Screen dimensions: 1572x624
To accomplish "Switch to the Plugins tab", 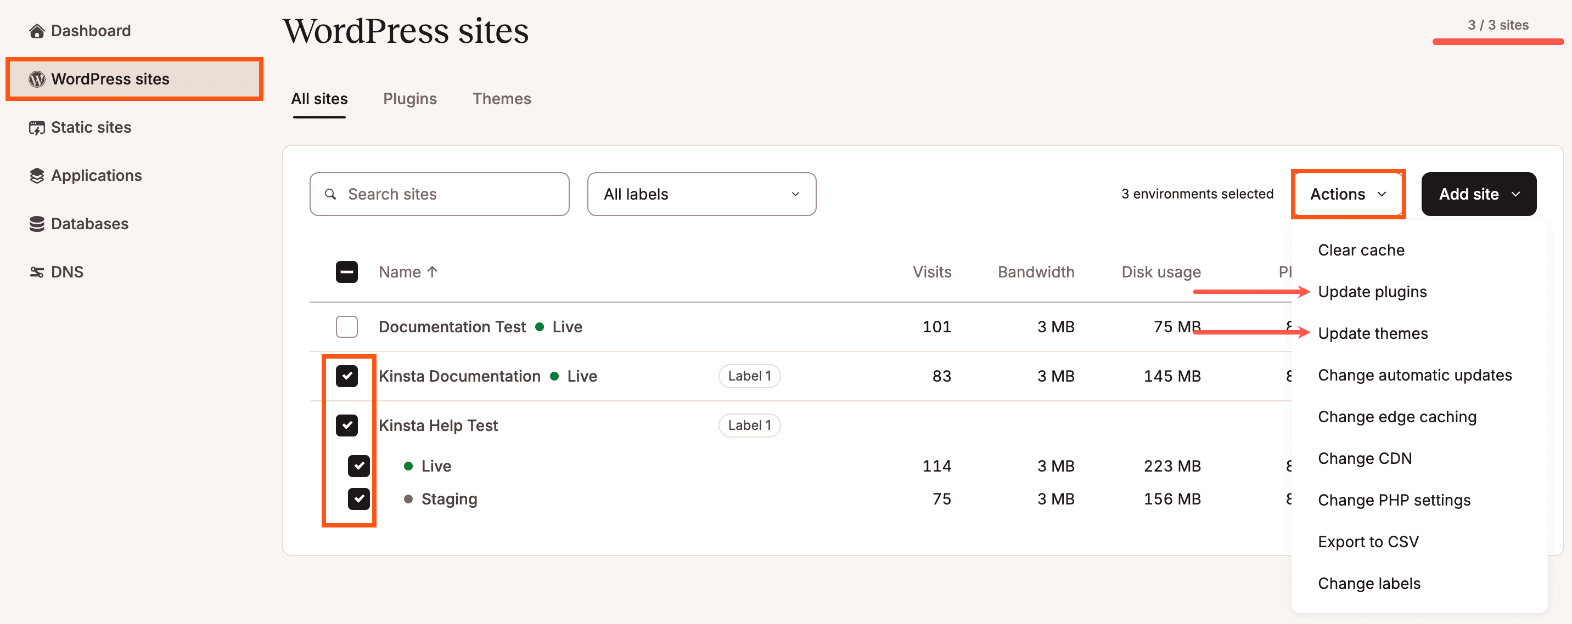I will point(410,98).
